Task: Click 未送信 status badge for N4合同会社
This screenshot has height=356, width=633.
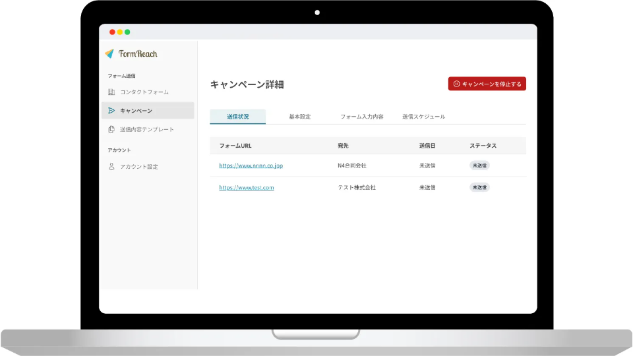Action: coord(479,165)
